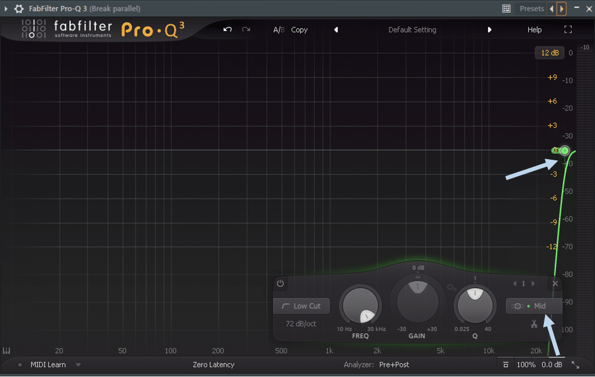Adjust the 100% gain scale value
595x377 pixels.
click(526, 365)
